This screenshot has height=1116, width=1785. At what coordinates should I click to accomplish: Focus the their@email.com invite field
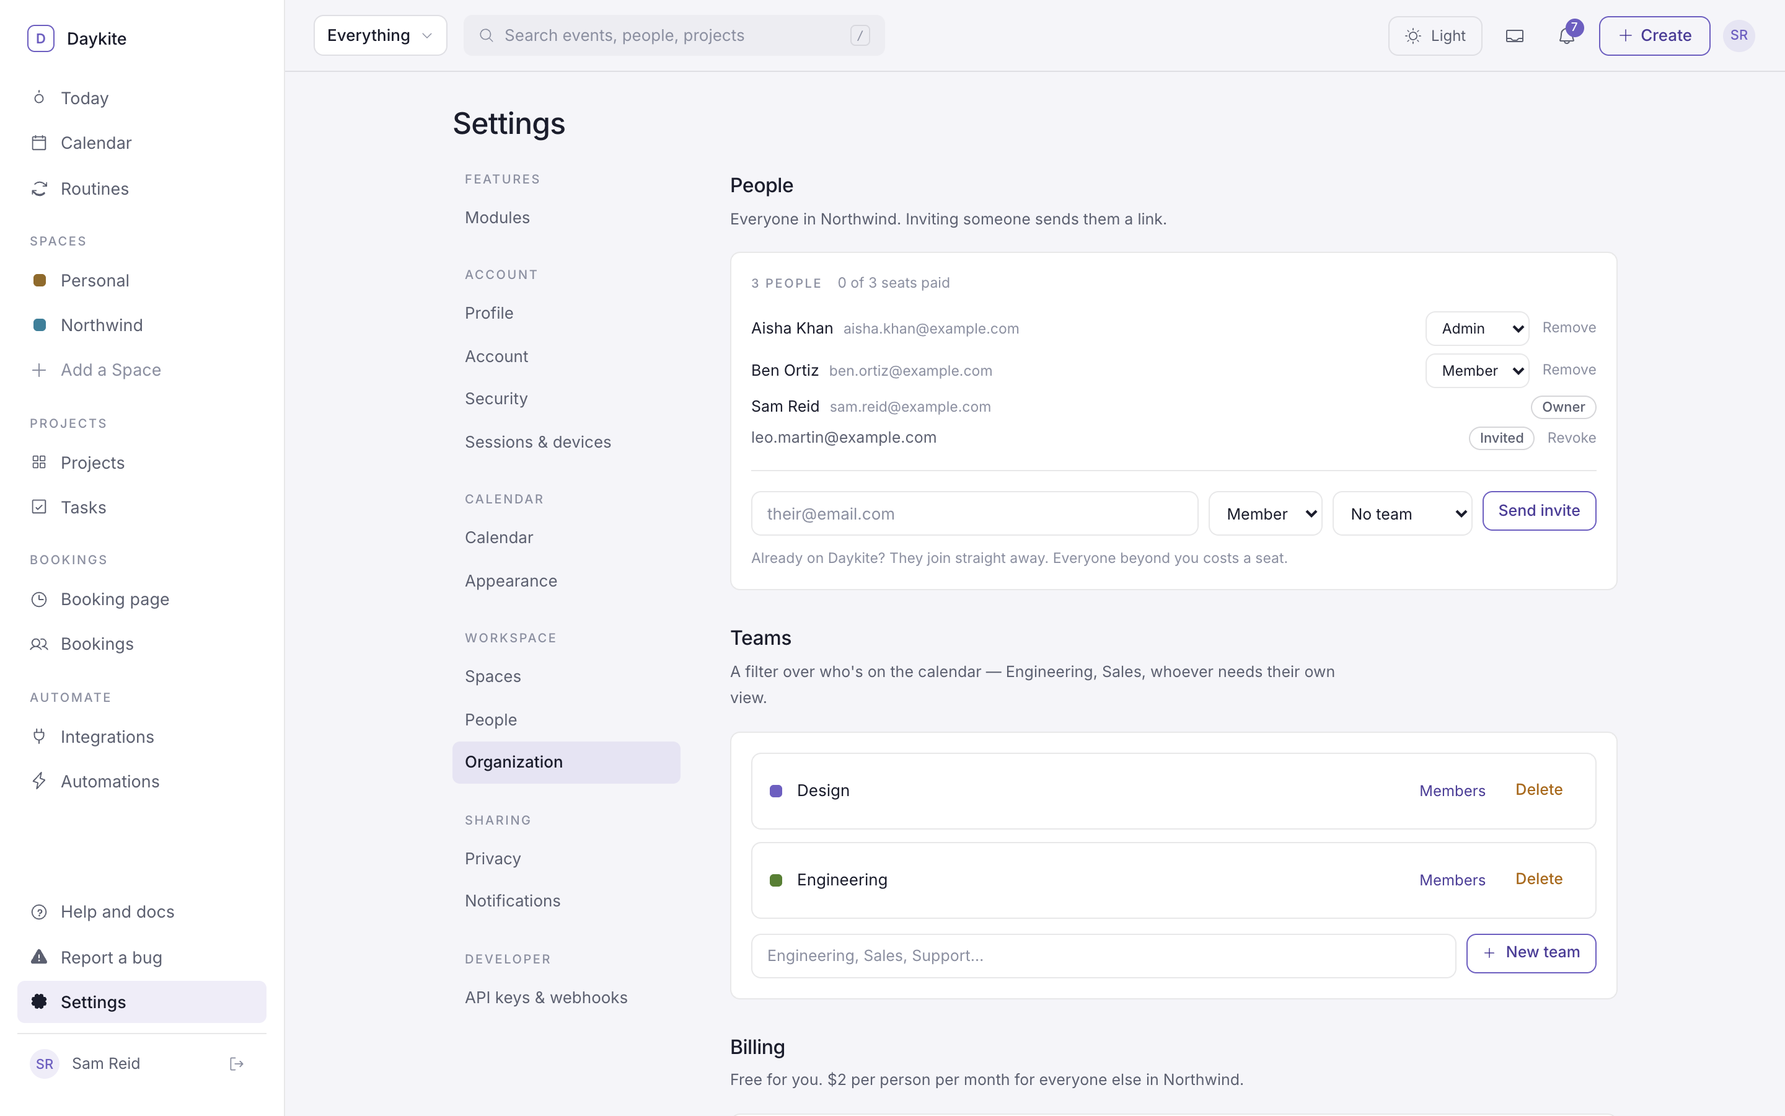point(974,514)
